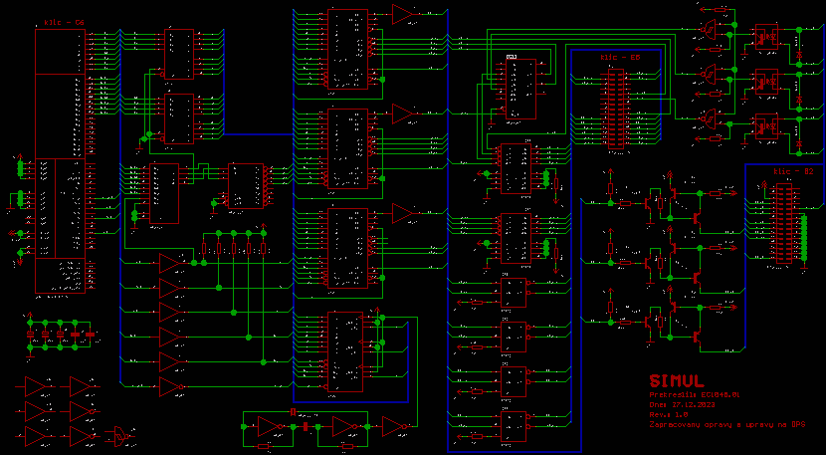Click the 'Zapracovany opravy a upravy' note
The height and width of the screenshot is (455, 826).
[724, 424]
